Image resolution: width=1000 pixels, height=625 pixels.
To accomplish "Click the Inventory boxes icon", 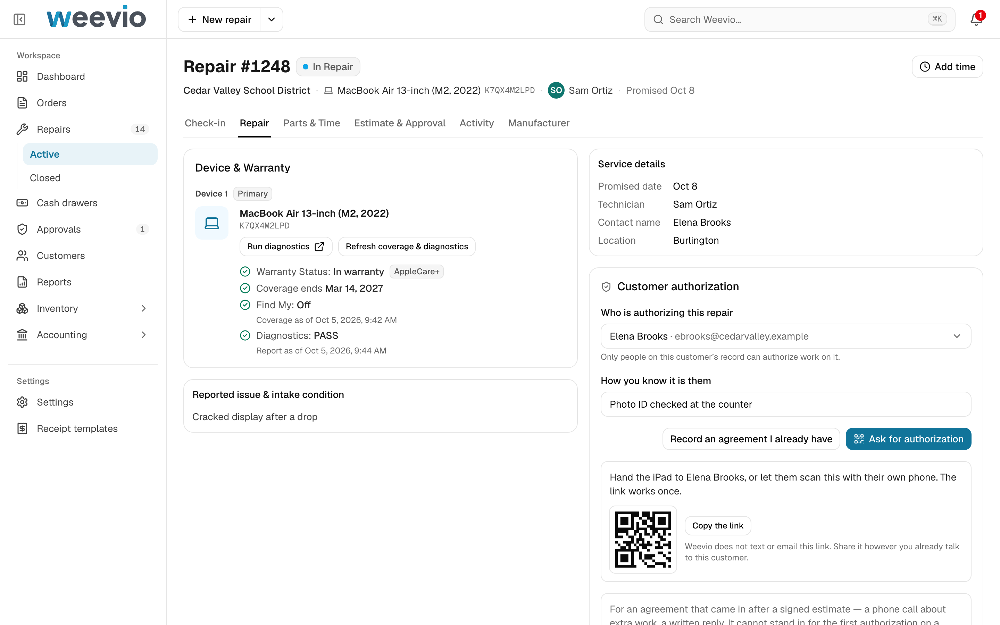I will (22, 308).
